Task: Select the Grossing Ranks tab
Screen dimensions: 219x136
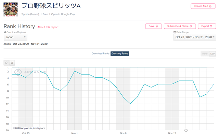Action: 120,54
